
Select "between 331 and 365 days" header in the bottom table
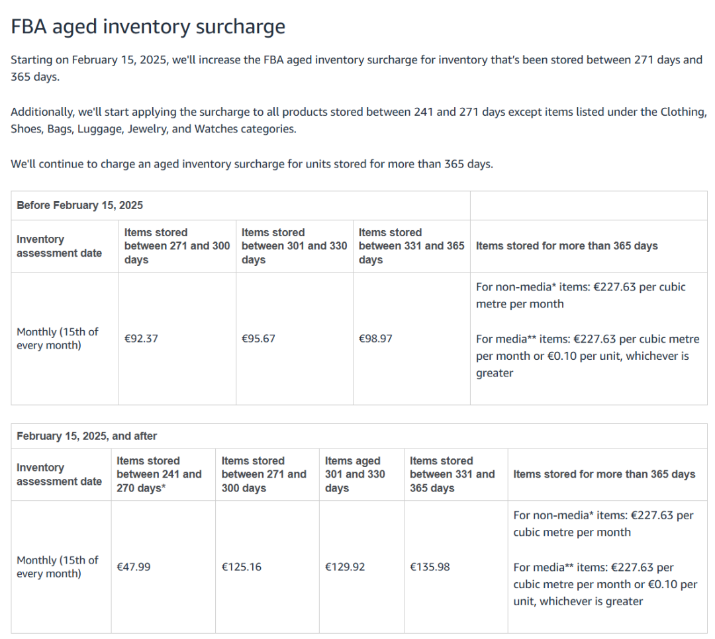[x=452, y=474]
